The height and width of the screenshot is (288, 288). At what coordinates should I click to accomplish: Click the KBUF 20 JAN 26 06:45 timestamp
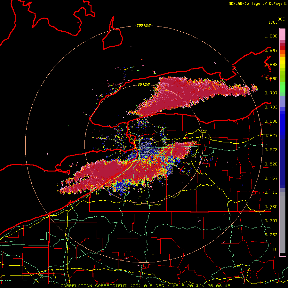pos(202,286)
